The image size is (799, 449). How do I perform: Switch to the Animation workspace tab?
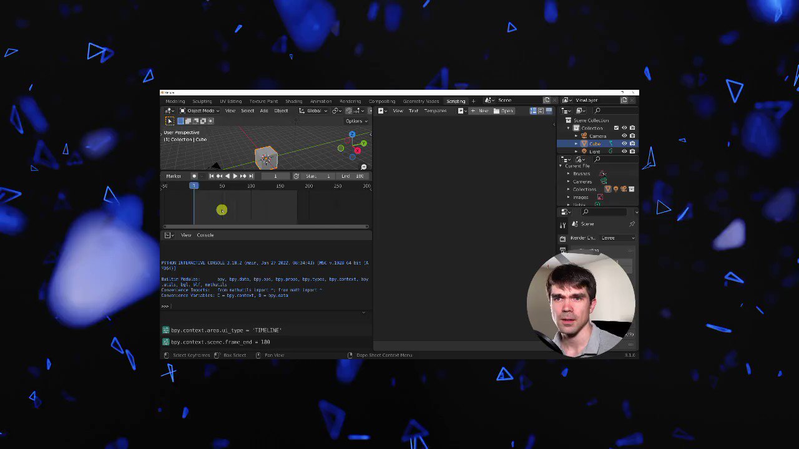click(320, 101)
